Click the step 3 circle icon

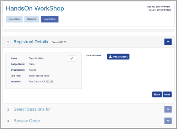pos(8,121)
